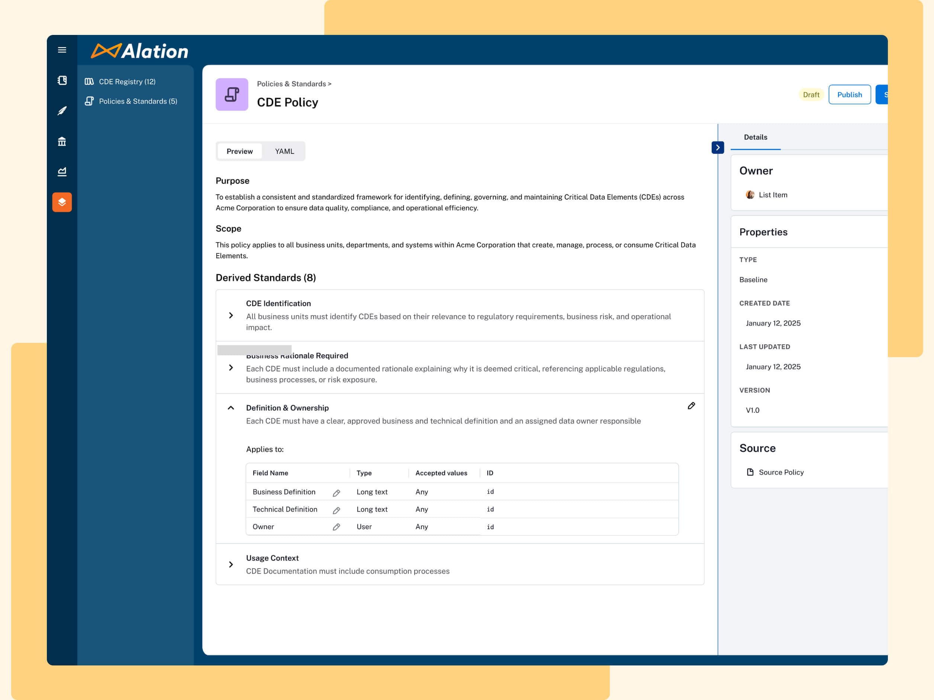Viewport: 934px width, 700px height.
Task: Publish the CDE Policy
Action: [850, 94]
